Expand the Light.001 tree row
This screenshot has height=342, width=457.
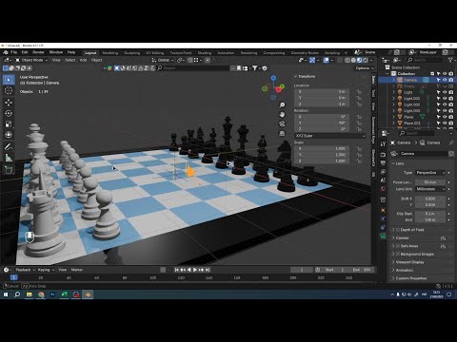[394, 99]
